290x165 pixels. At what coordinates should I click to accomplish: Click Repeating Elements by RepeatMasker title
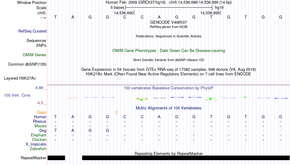[x=169, y=153]
